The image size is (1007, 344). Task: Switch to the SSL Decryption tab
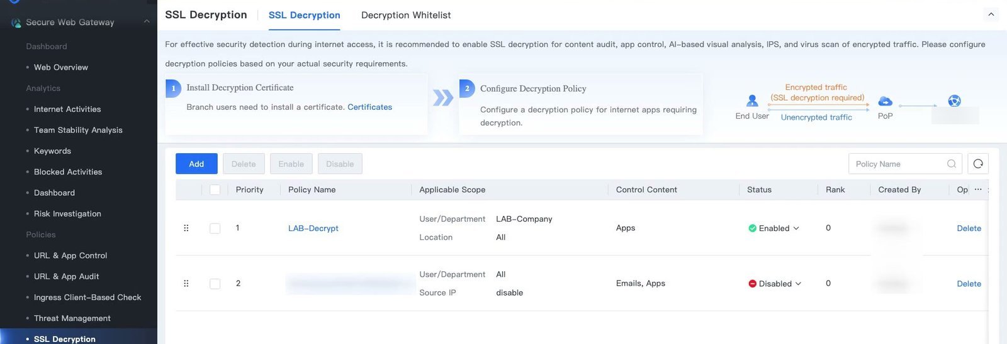pyautogui.click(x=305, y=15)
